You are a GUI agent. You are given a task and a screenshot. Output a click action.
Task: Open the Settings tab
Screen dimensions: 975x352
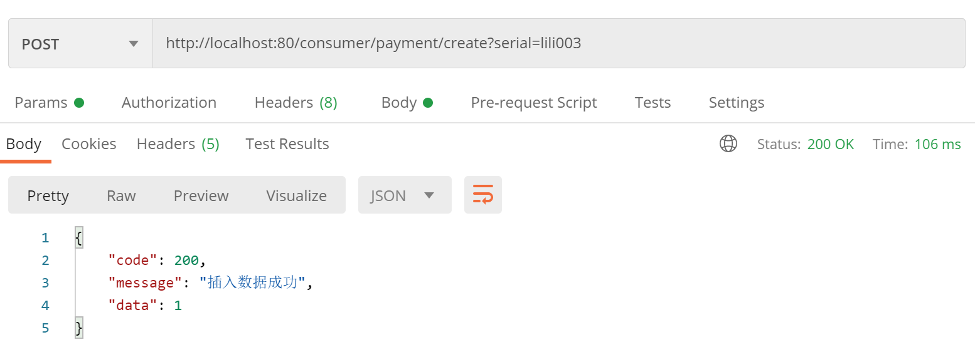pyautogui.click(x=737, y=102)
